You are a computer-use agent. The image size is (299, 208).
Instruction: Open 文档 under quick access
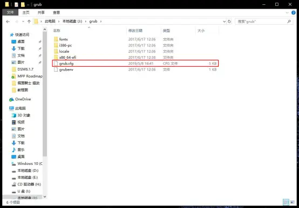[x=21, y=56]
